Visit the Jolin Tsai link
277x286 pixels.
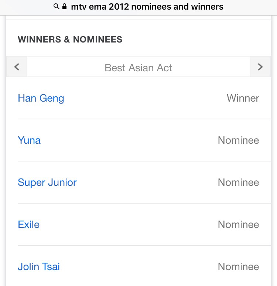click(x=39, y=267)
